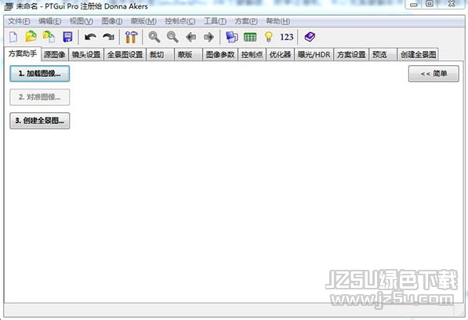Switch to the 镜头设置 tab
The height and width of the screenshot is (320, 468).
pos(86,55)
